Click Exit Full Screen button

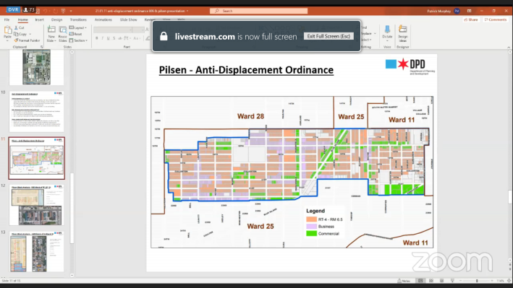click(328, 36)
